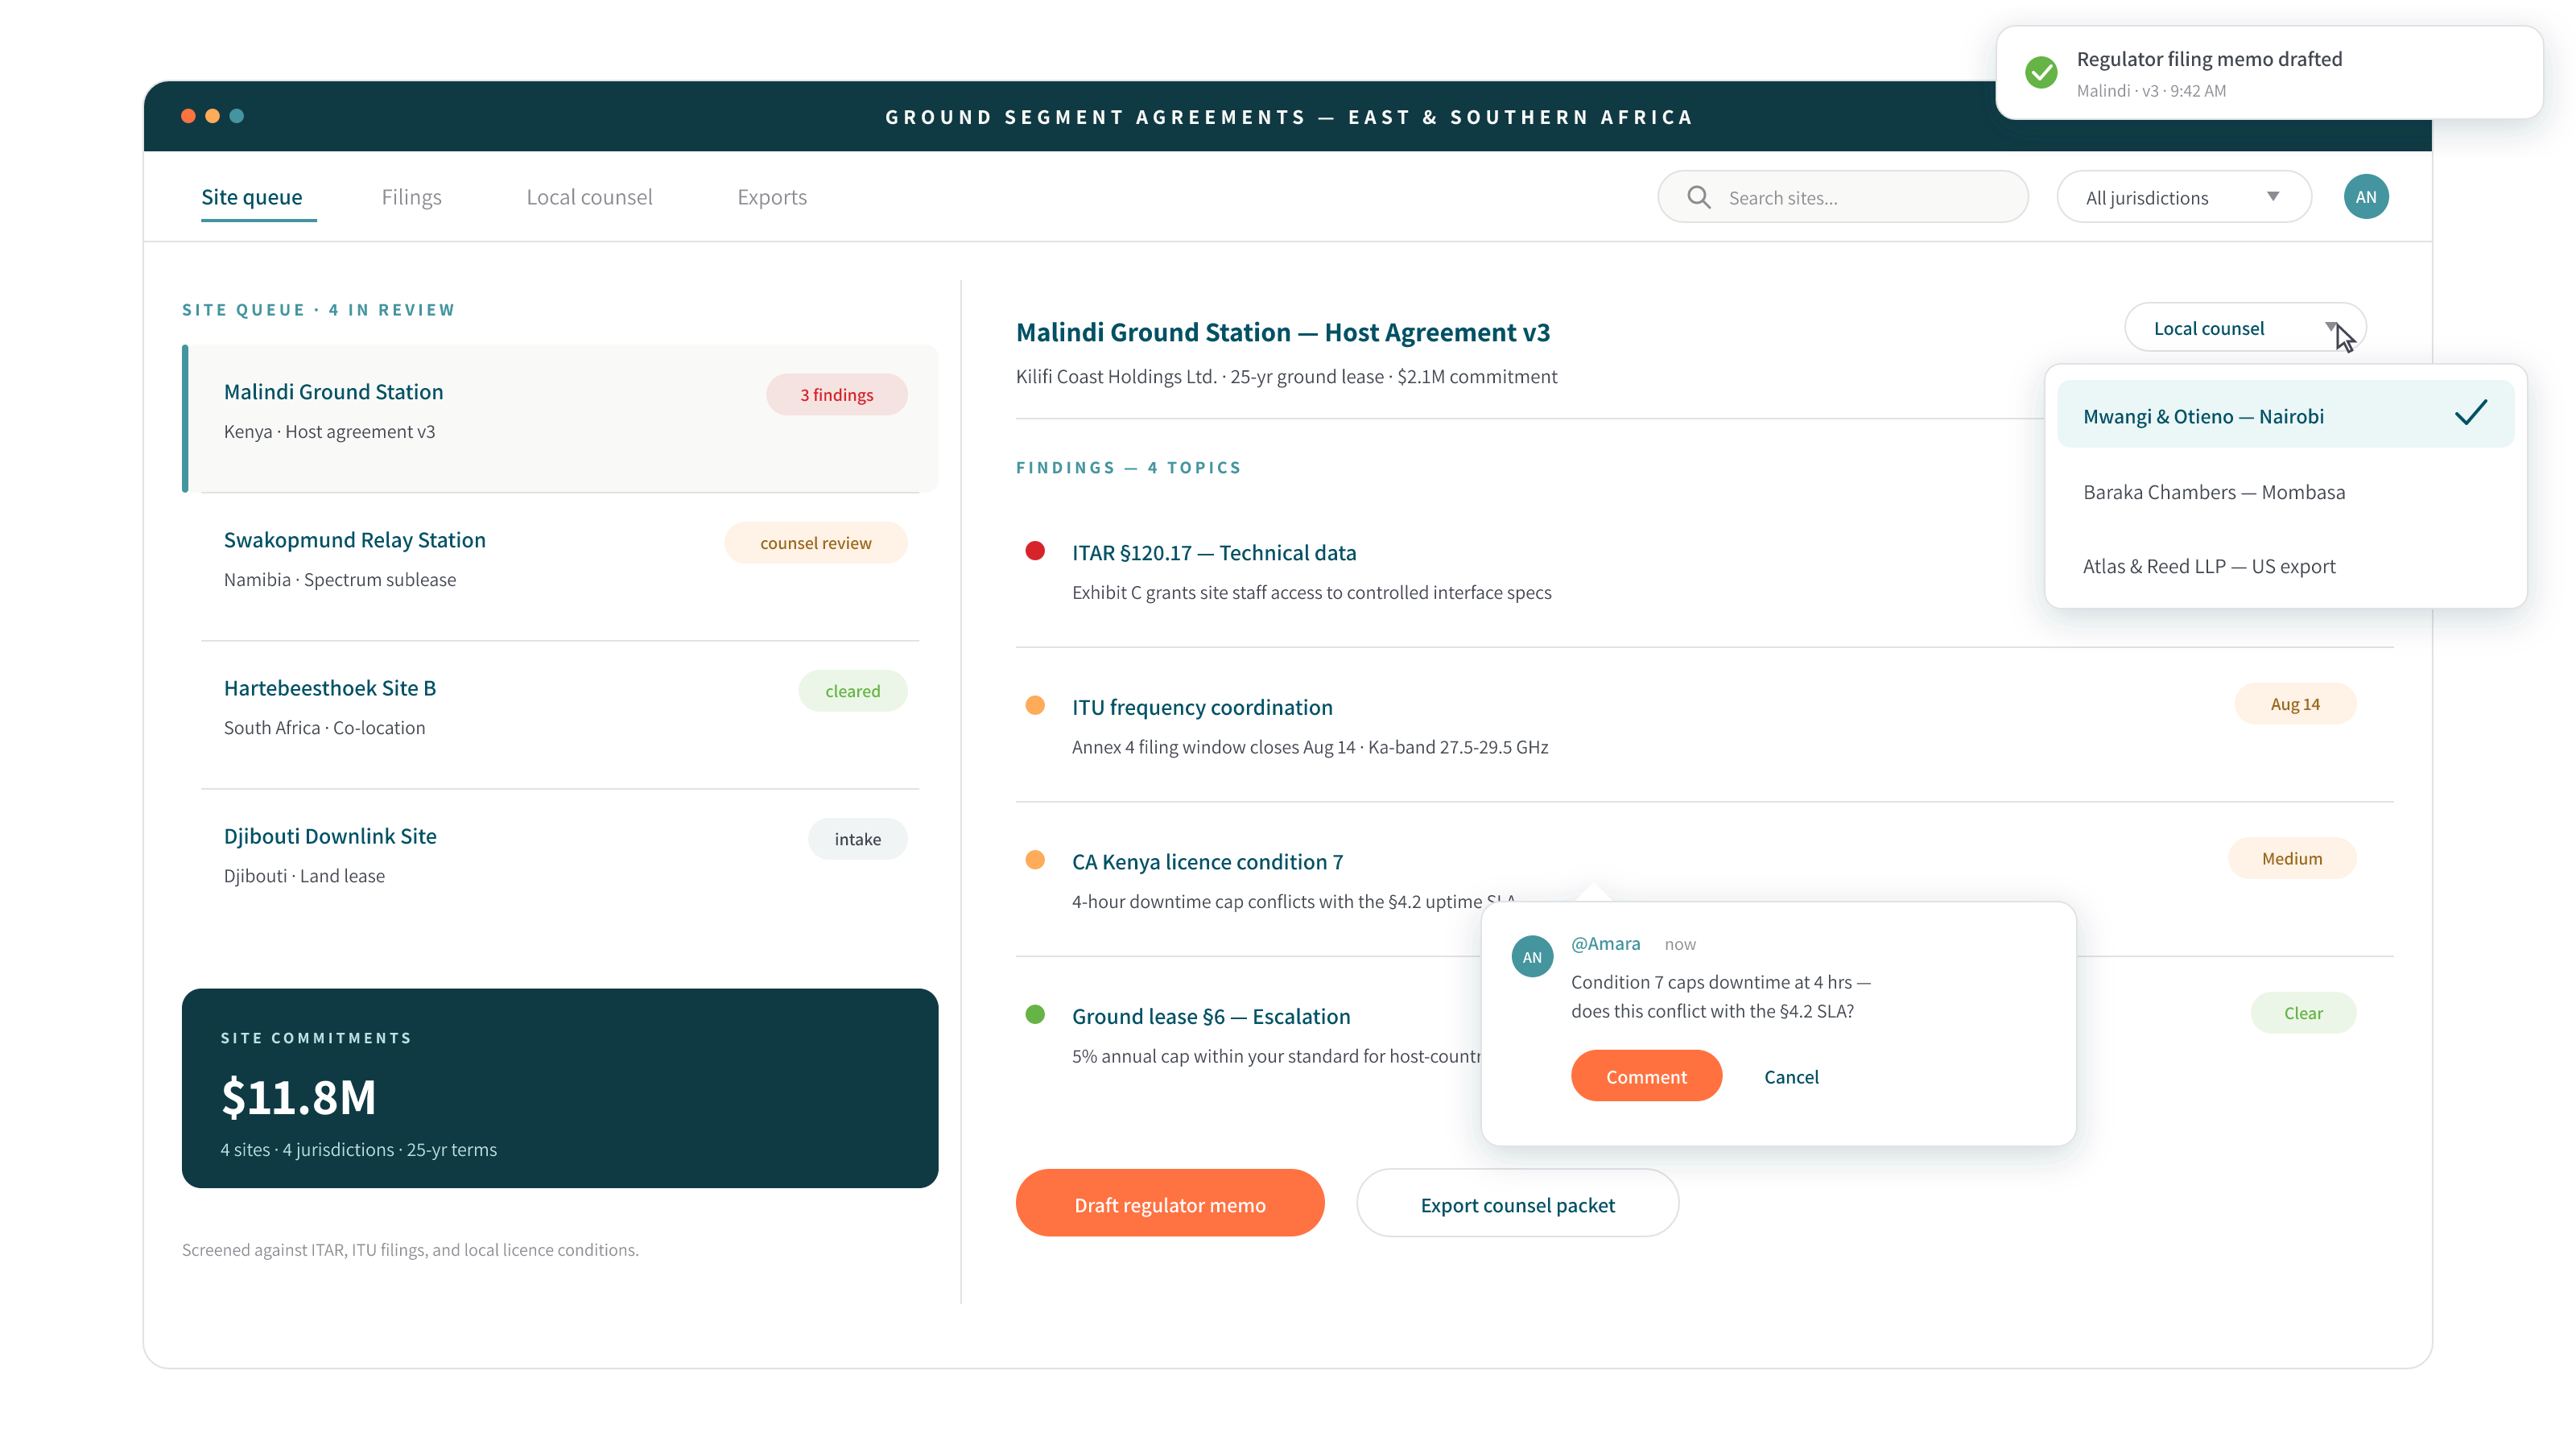The height and width of the screenshot is (1449, 2576).
Task: Click the intake status badge
Action: click(857, 838)
